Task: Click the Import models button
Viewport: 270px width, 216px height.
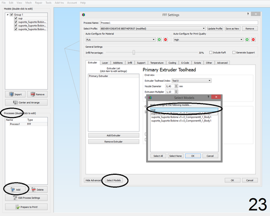Action: (x=16, y=94)
